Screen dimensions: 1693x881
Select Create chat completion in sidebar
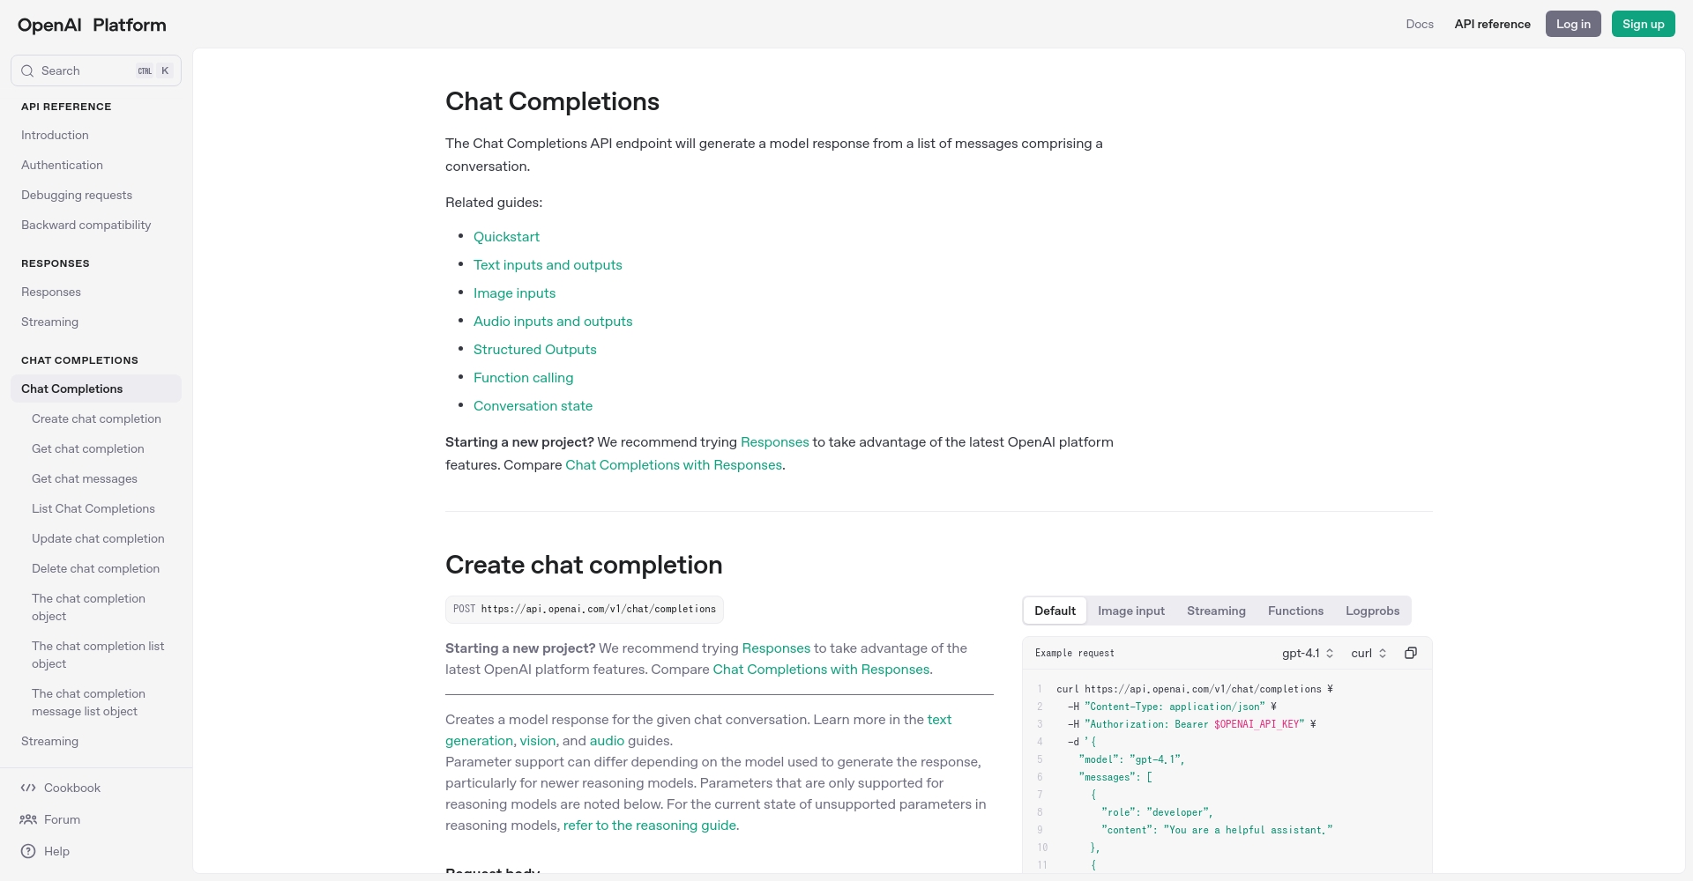96,418
